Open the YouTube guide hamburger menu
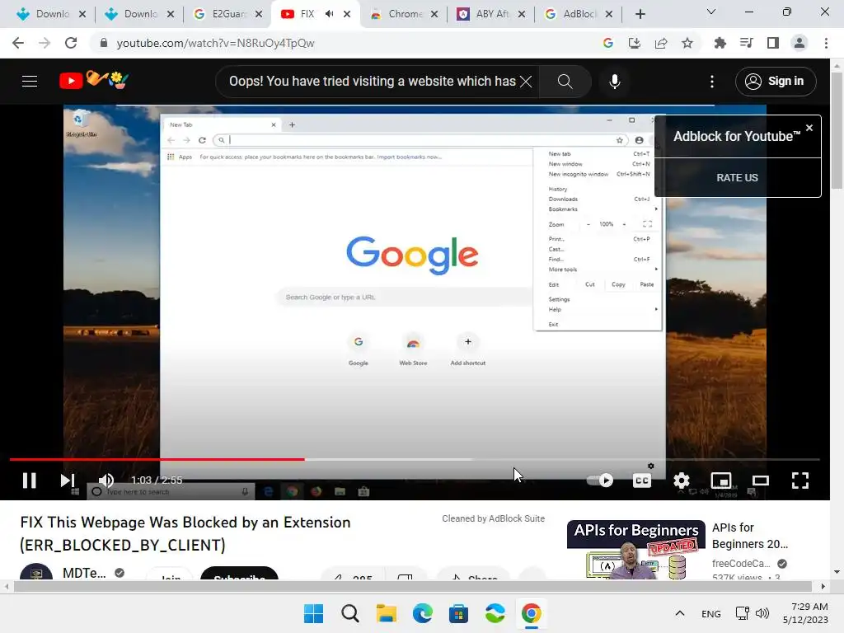Viewport: 844px width, 633px height. point(30,82)
